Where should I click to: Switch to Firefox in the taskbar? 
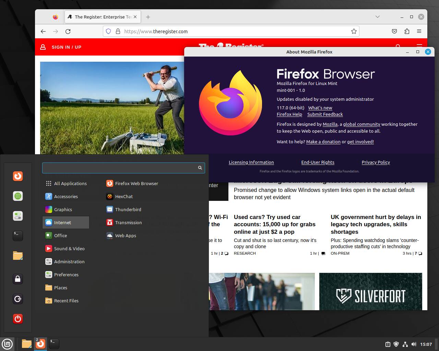coord(40,344)
